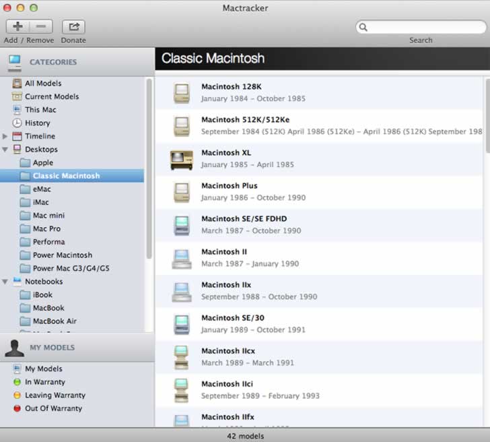Select the All Models category icon
The image size is (490, 442).
pyautogui.click(x=17, y=84)
